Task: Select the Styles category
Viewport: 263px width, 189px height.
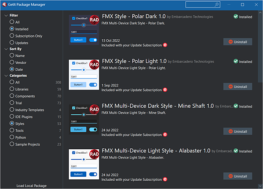Action: click(12, 124)
